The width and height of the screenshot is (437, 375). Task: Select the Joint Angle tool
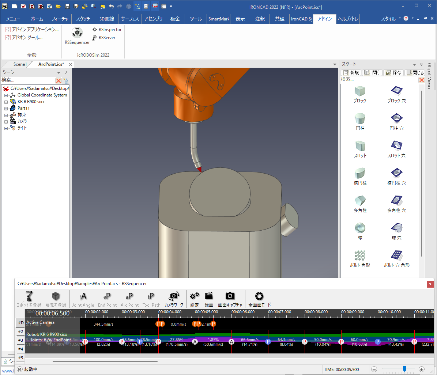tap(83, 296)
